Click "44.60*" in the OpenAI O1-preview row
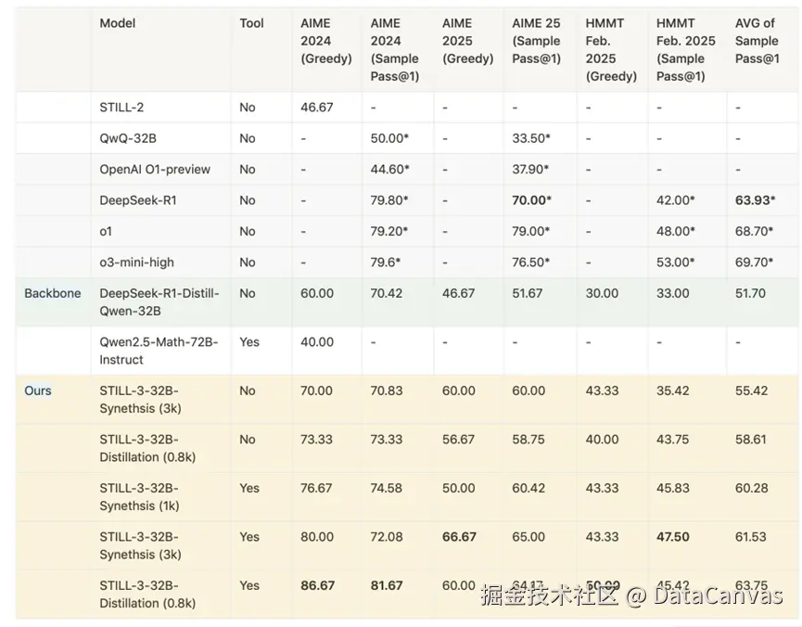 389,170
